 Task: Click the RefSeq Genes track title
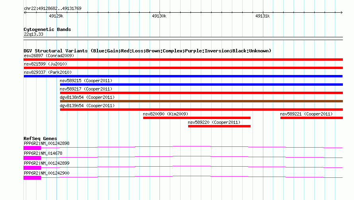tap(40, 138)
